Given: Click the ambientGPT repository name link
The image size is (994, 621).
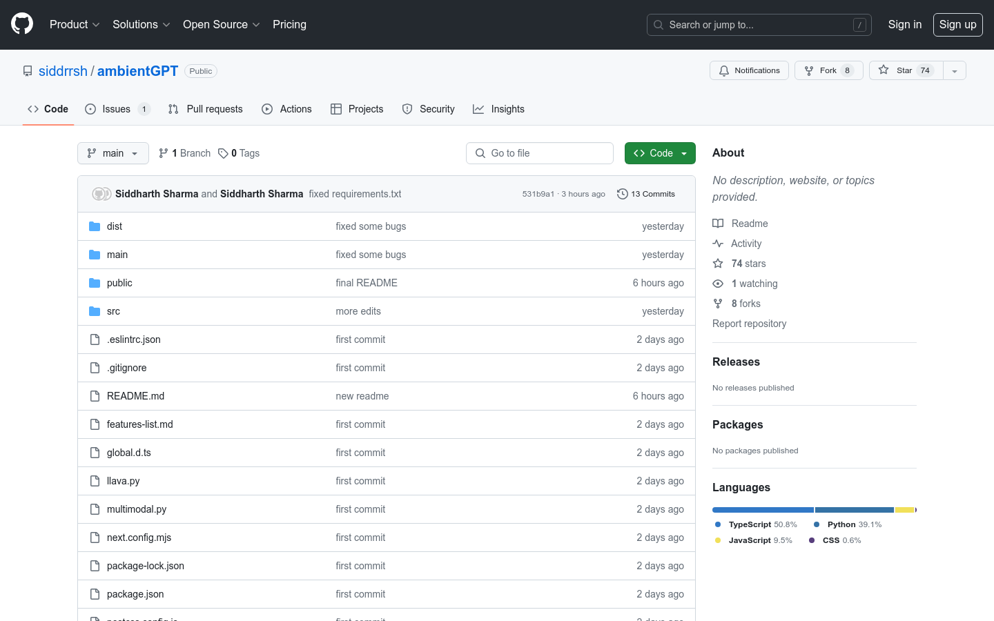Looking at the screenshot, I should (x=137, y=71).
